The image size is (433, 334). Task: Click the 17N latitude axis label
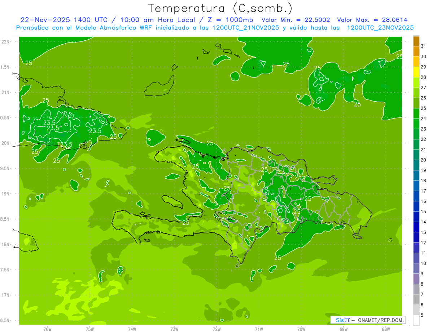tap(6, 295)
